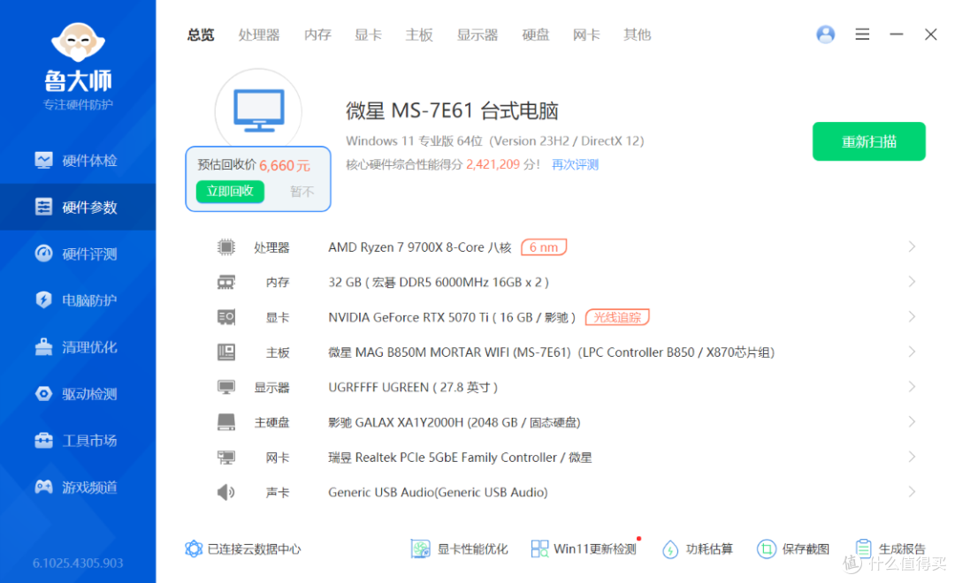
Task: Open 显卡性能优化 tool
Action: coord(459,549)
